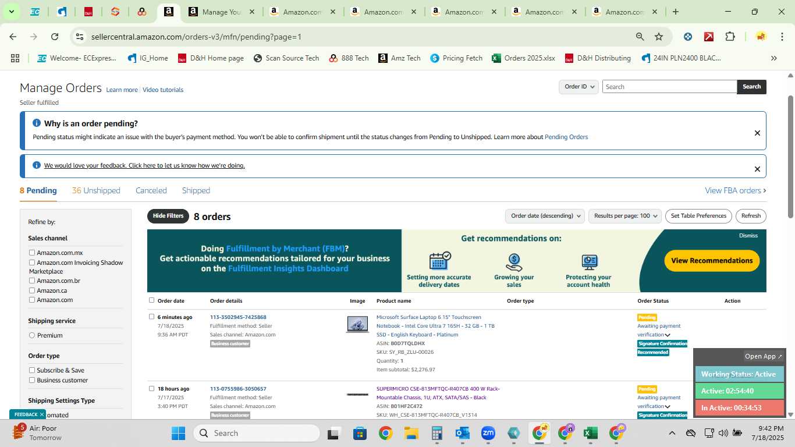Check the Business customer order type filter

tap(32, 380)
